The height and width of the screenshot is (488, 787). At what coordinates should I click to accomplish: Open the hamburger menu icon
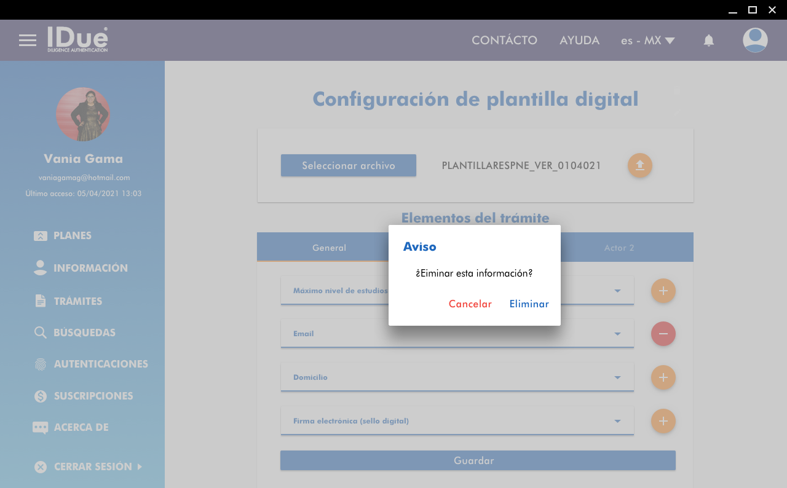(x=28, y=41)
